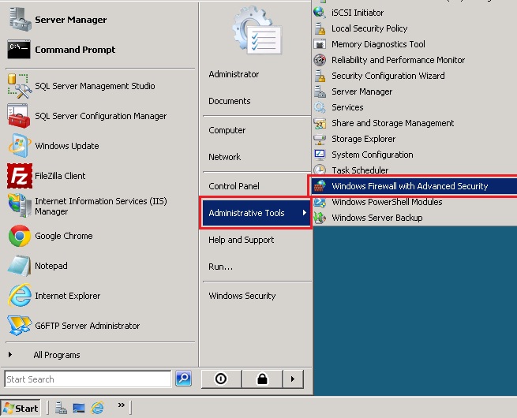Click the Windows PowerShell Modules icon

(320, 202)
